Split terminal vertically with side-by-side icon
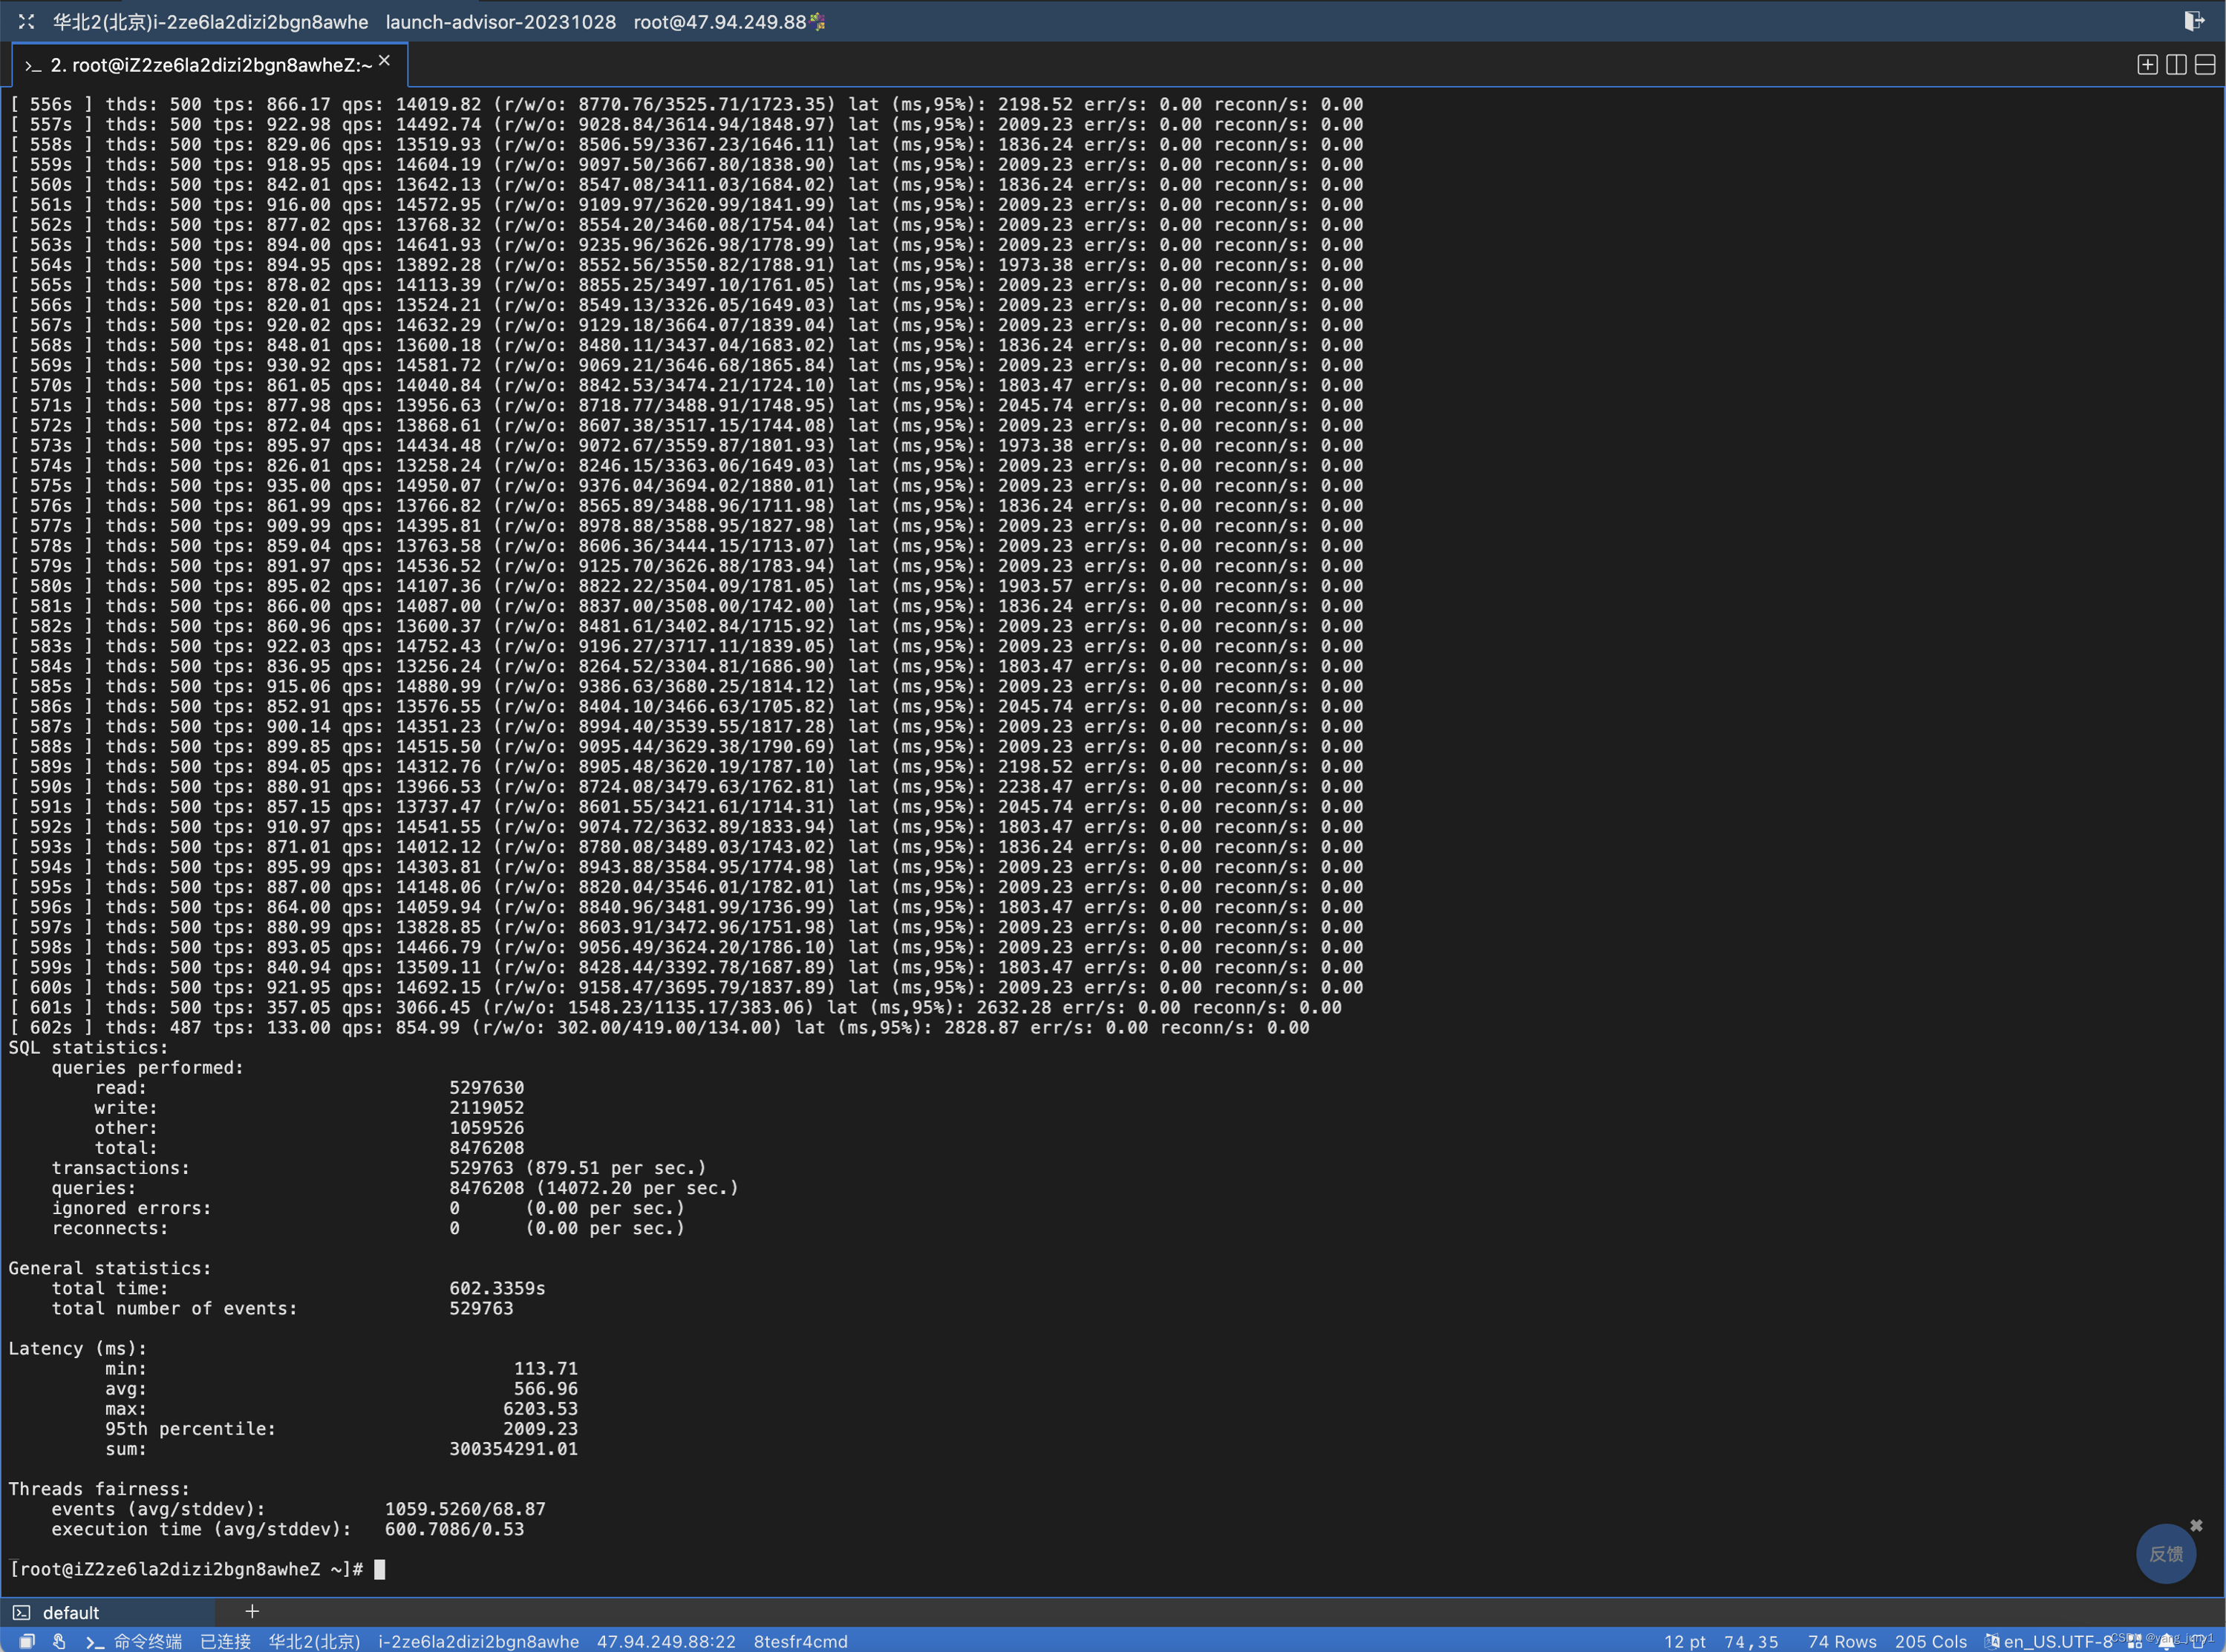 click(2176, 65)
